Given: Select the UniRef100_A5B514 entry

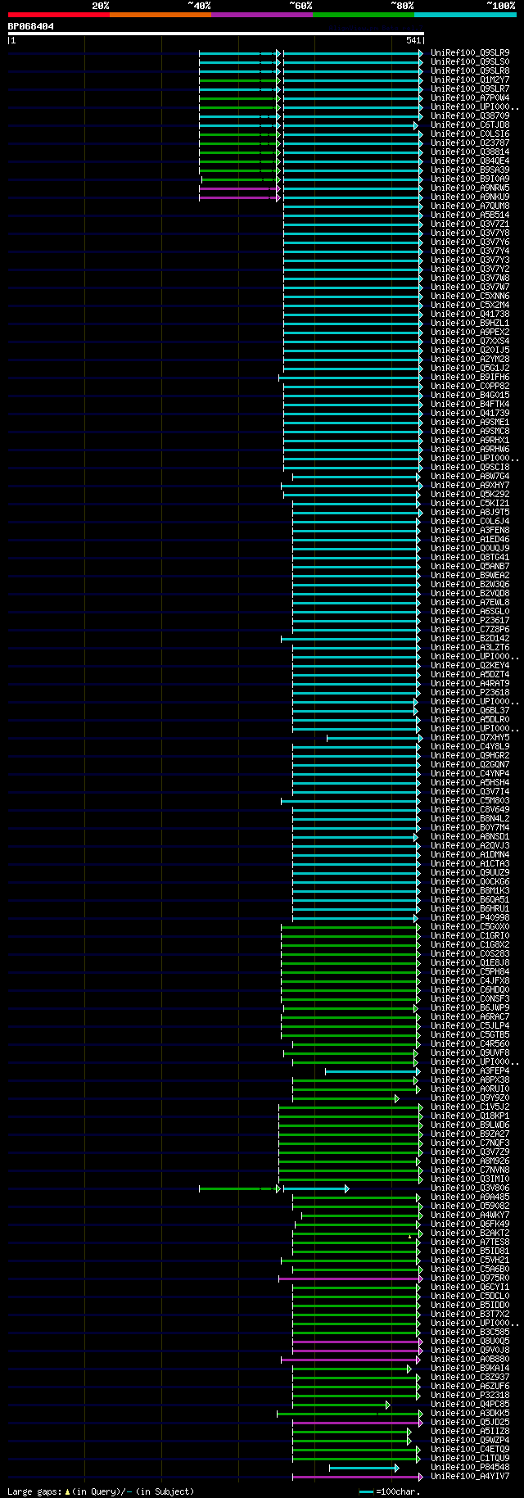Looking at the screenshot, I should [x=470, y=215].
